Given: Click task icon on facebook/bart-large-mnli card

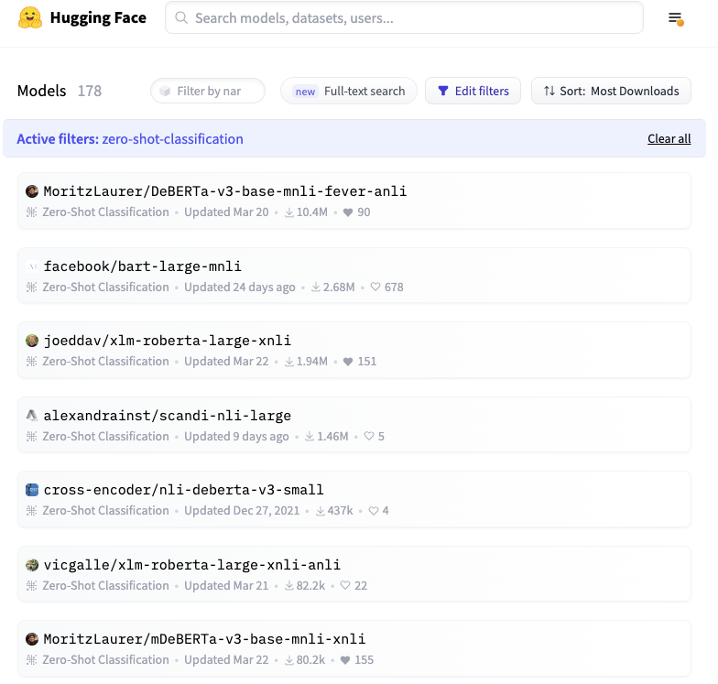Looking at the screenshot, I should pyautogui.click(x=31, y=288).
